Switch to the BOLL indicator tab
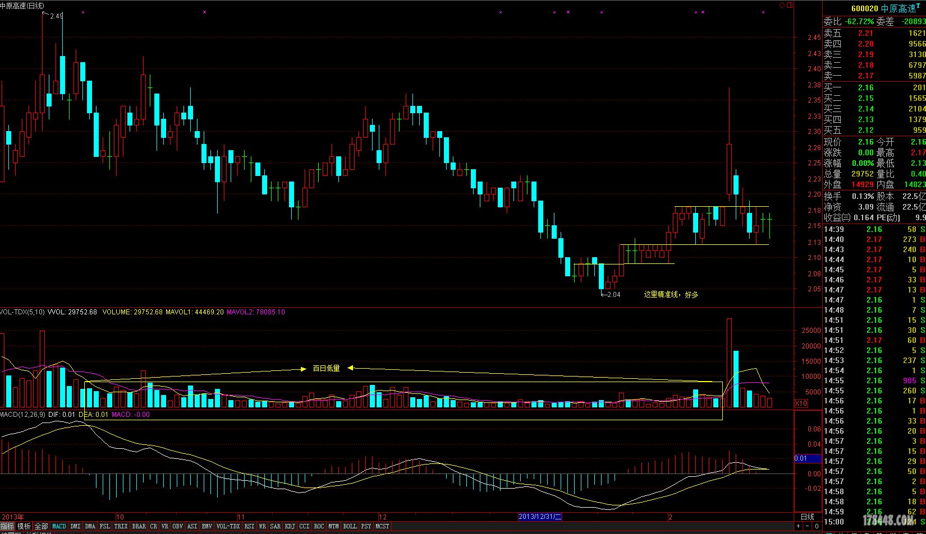 [x=350, y=526]
